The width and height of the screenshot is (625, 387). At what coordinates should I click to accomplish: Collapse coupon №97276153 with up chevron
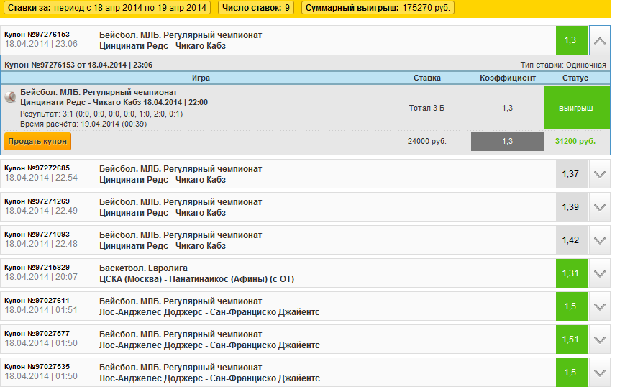[600, 40]
